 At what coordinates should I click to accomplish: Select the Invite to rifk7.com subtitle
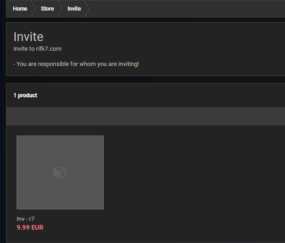[37, 49]
